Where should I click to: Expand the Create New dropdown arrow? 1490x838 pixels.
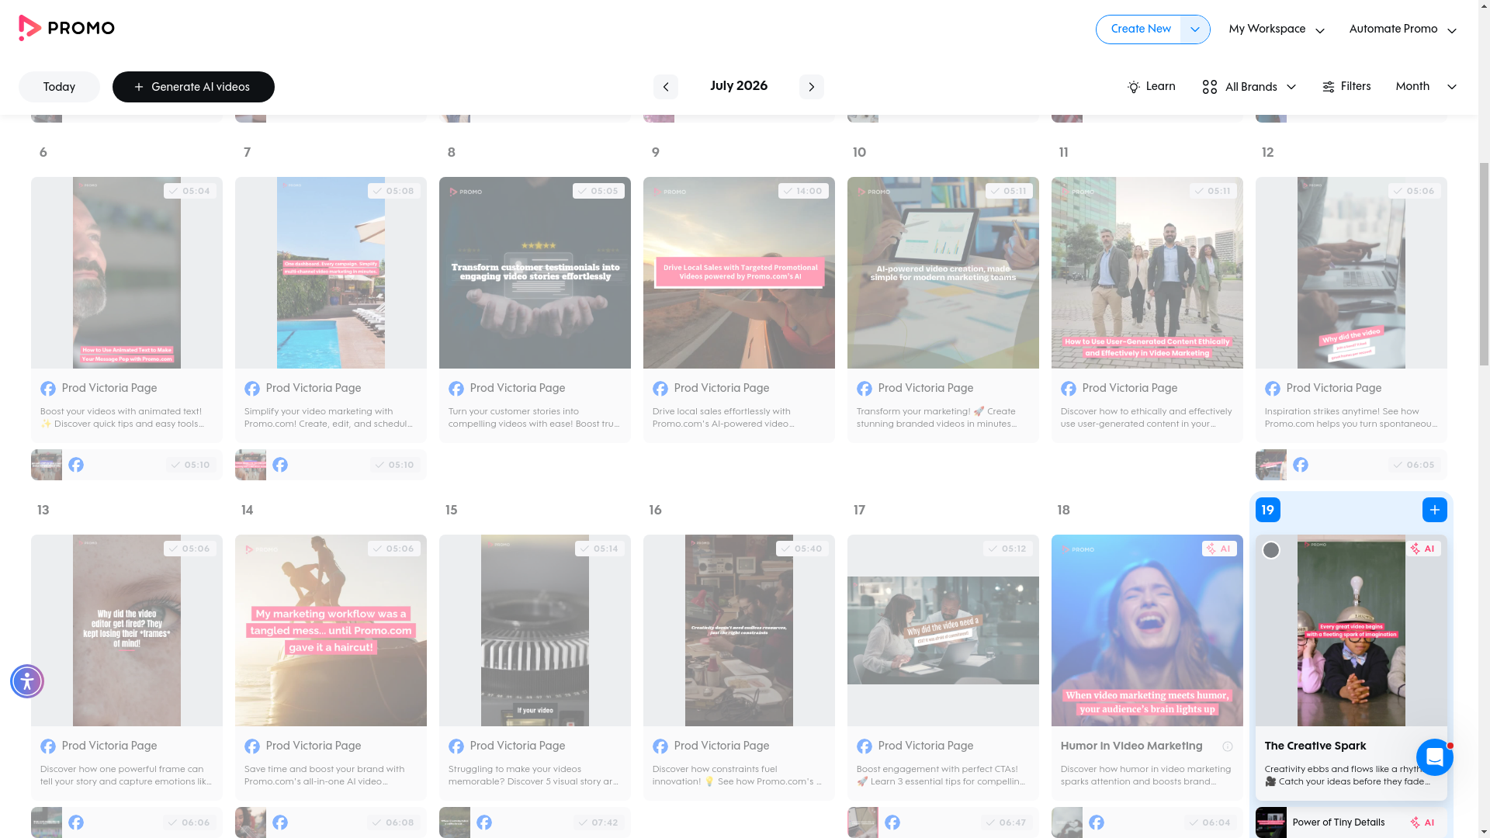(x=1195, y=29)
